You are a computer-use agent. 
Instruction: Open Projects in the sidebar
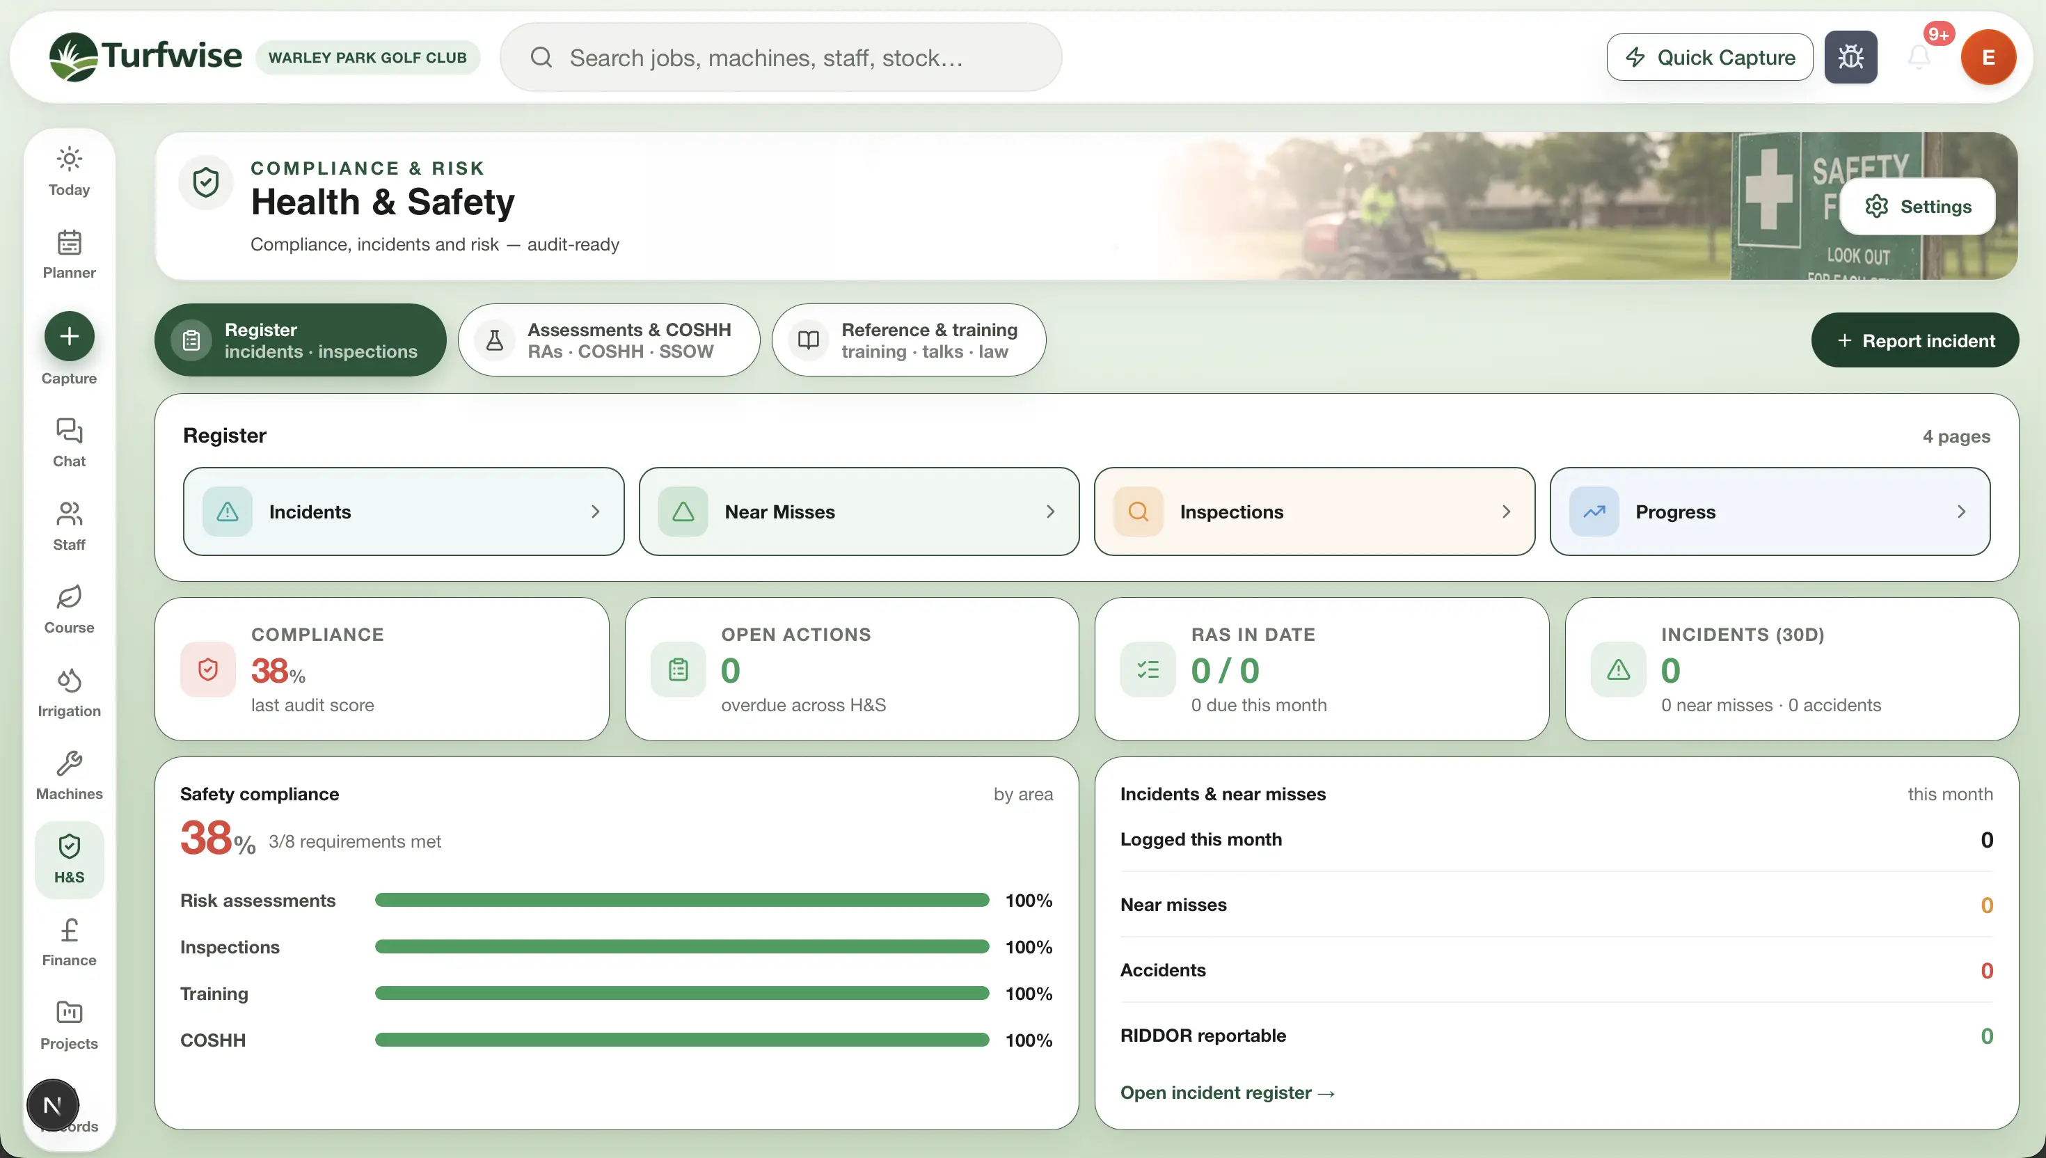(x=69, y=1025)
